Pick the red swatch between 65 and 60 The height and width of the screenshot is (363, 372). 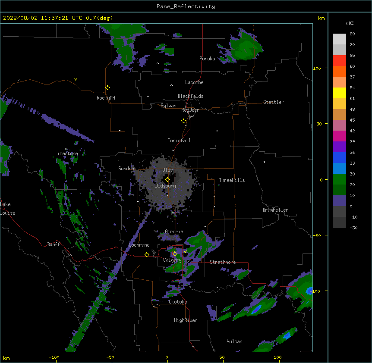339,60
